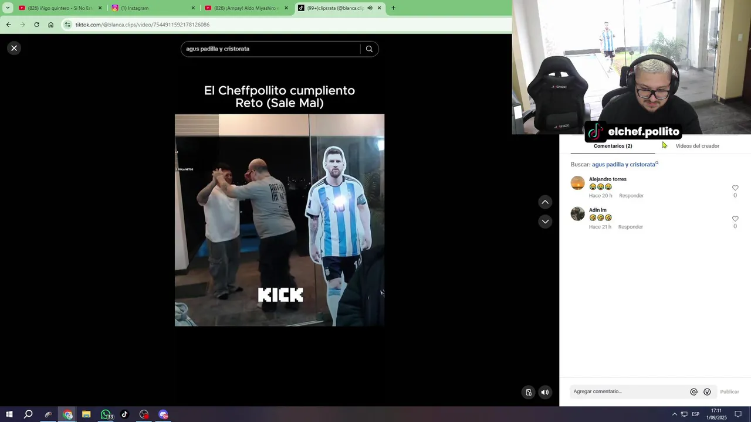The image size is (751, 422).
Task: Click the @ mention icon in comment box
Action: [694, 392]
